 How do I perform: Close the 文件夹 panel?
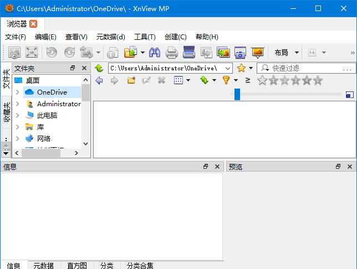click(84, 68)
